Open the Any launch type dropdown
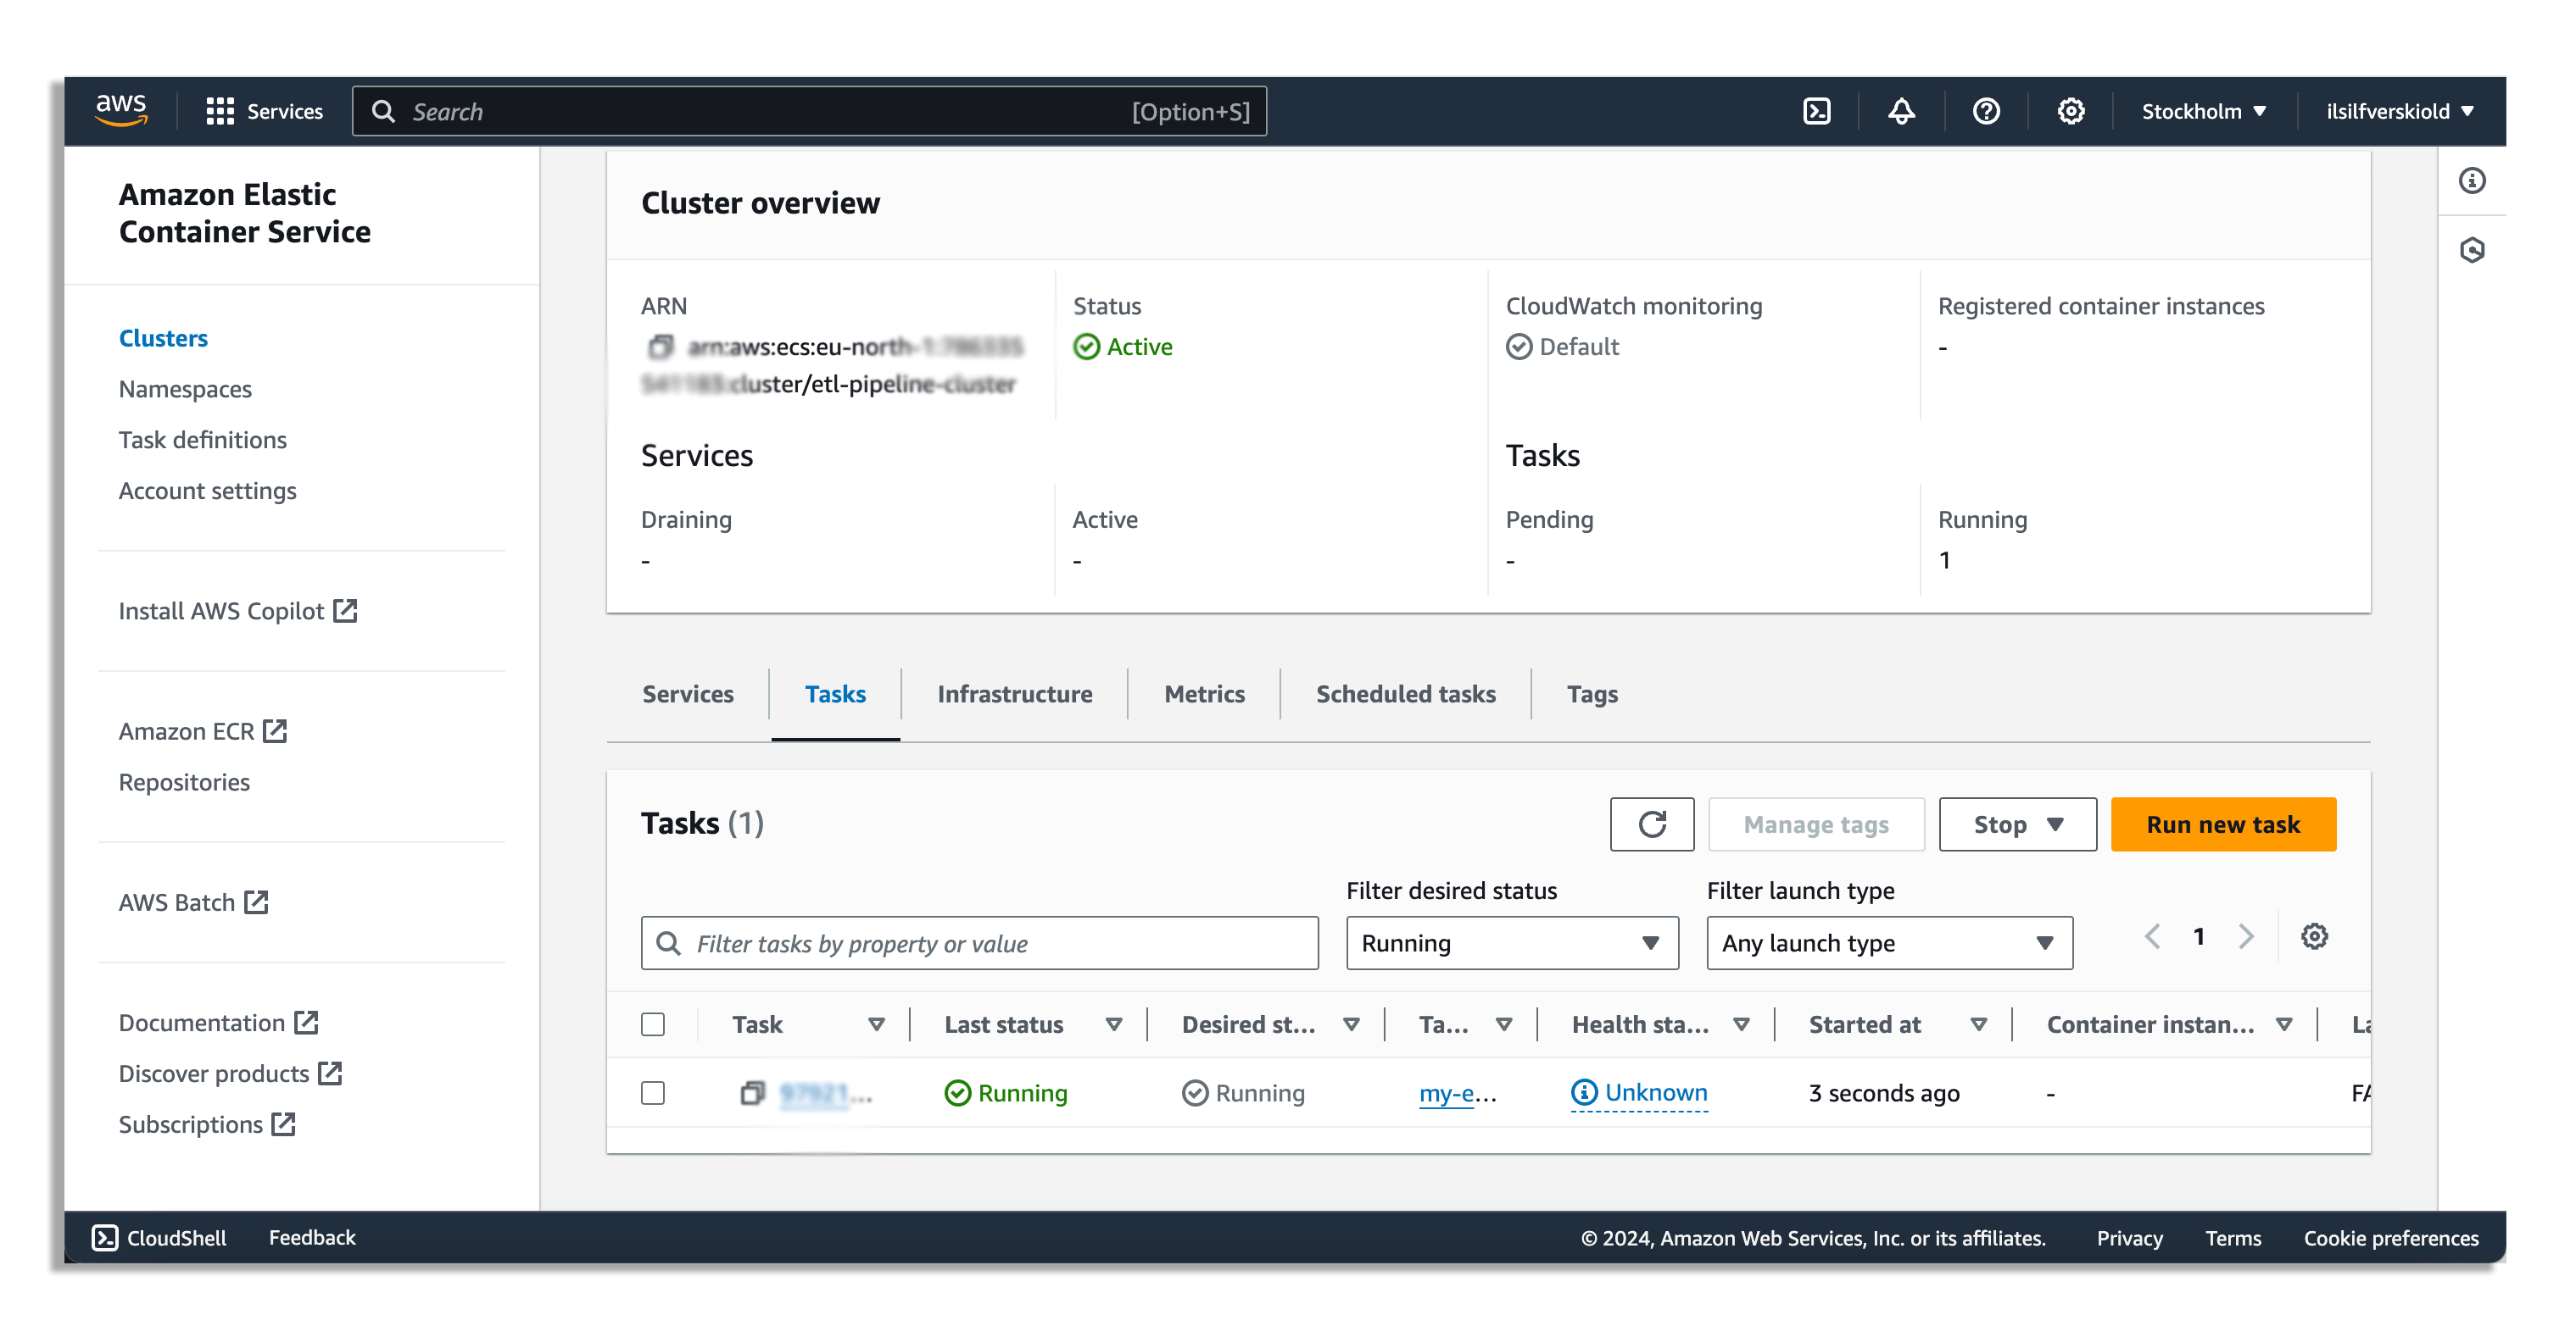This screenshot has height=1326, width=2576. (x=1888, y=943)
